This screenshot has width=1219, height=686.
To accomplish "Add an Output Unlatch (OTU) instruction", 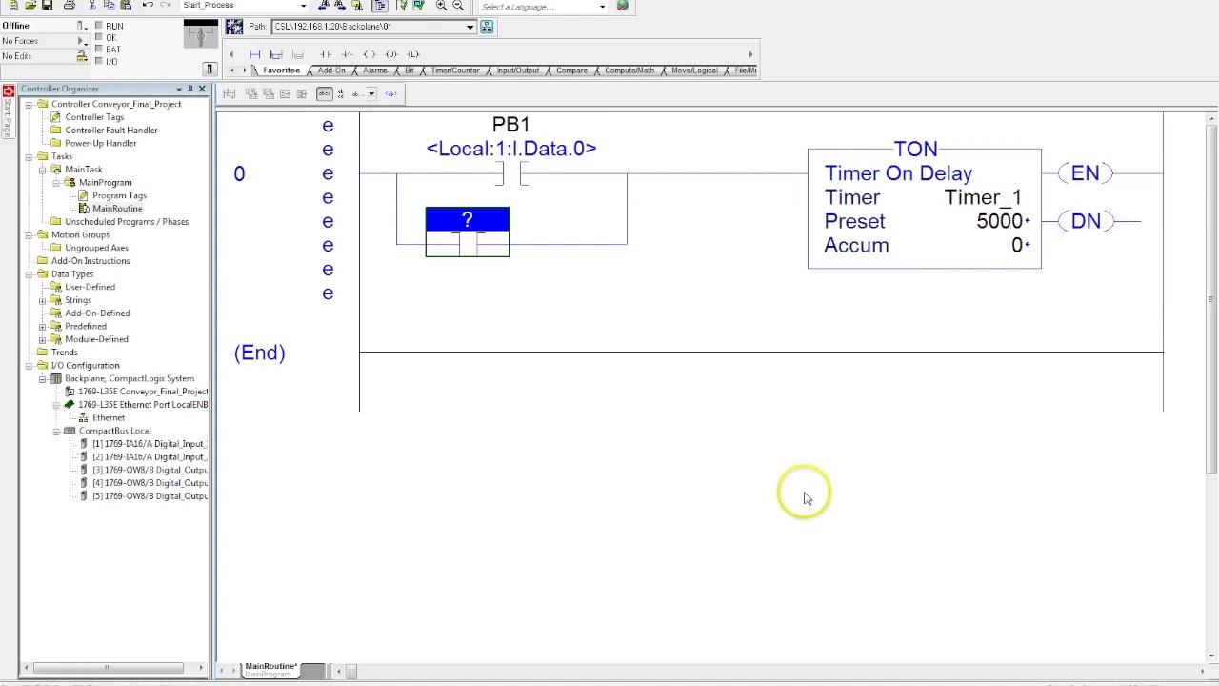I will click(391, 54).
